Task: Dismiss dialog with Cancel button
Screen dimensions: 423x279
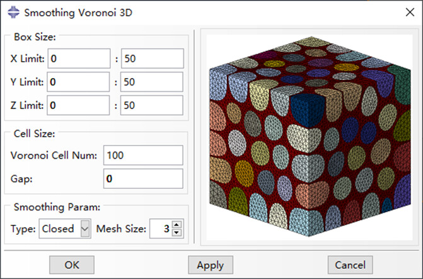Action: [350, 265]
